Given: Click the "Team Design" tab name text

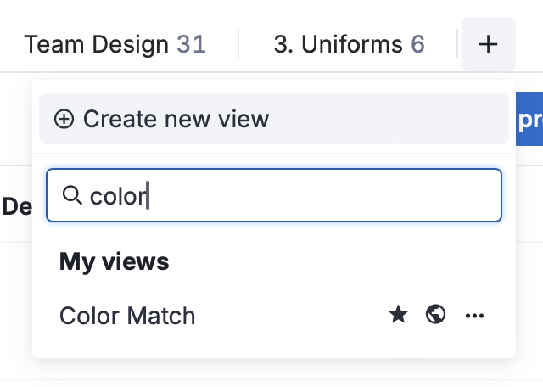Looking at the screenshot, I should [97, 44].
